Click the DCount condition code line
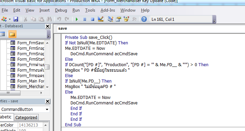The height and width of the screenshot is (131, 245). [137, 64]
